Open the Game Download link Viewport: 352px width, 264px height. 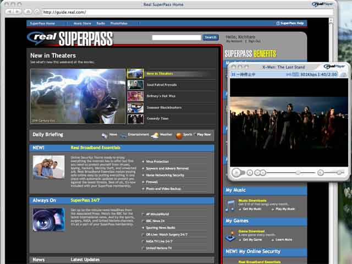pos(251,231)
